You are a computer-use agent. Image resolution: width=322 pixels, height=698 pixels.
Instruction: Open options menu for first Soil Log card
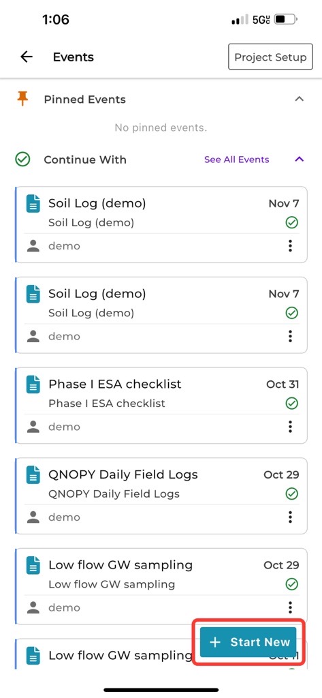click(290, 245)
